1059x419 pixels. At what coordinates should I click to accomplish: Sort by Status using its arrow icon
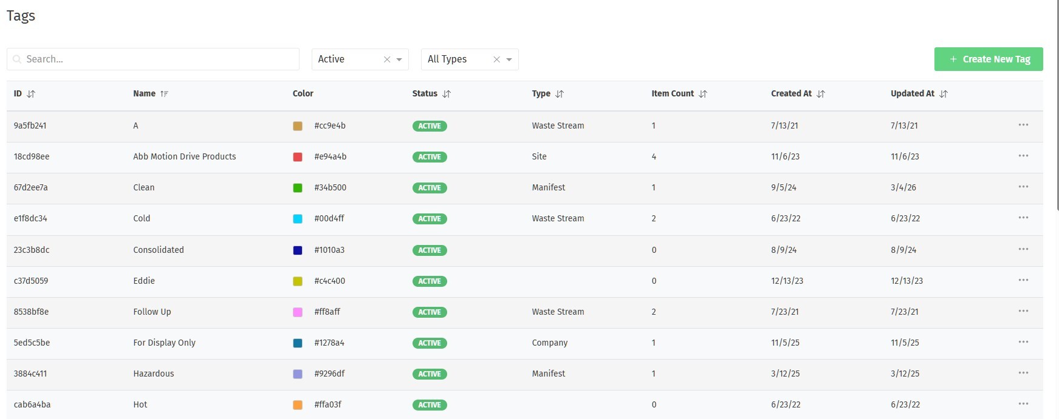(x=447, y=94)
